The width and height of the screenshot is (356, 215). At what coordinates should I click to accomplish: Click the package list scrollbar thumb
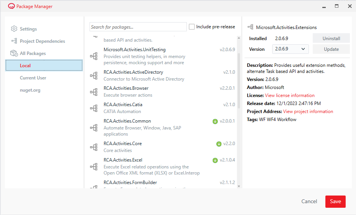click(239, 81)
